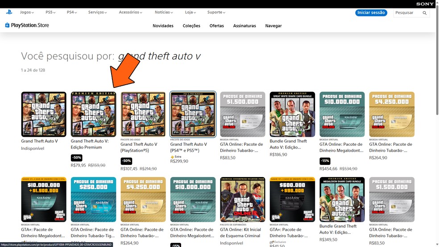Click Grand Theft Auto V (PS4™ e PS5™) title
Image resolution: width=439 pixels, height=247 pixels.
189,147
